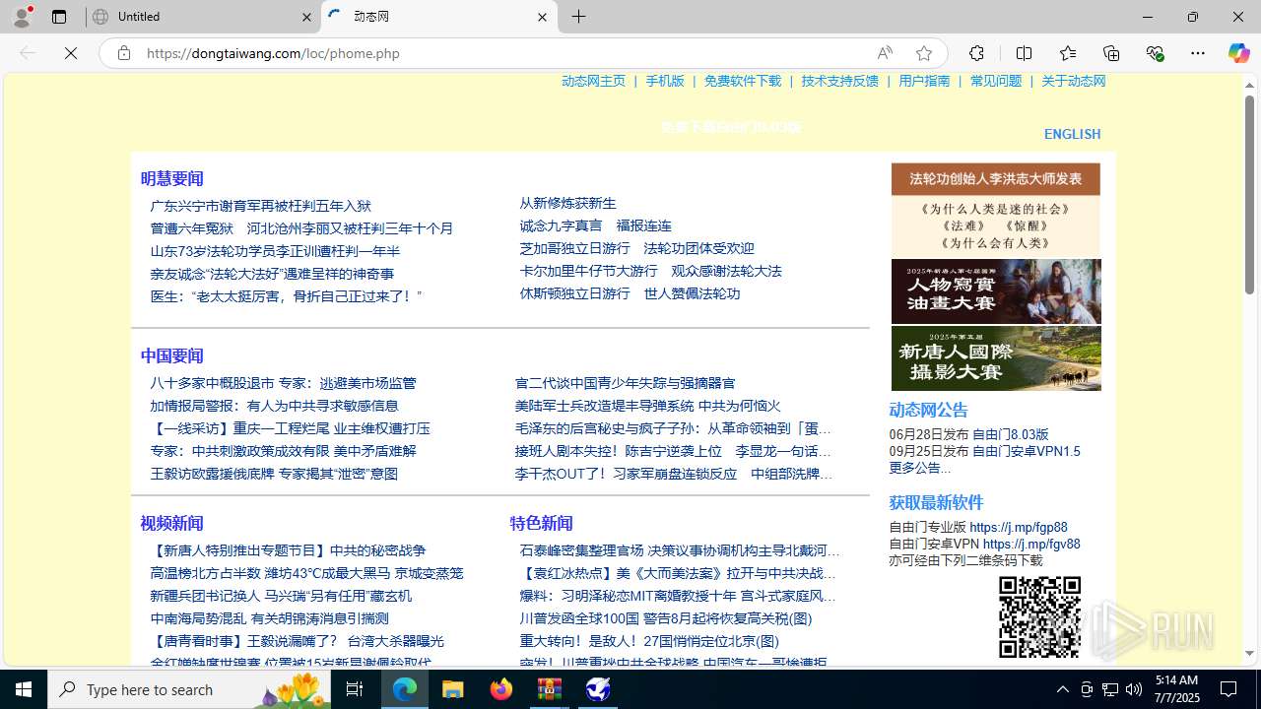1261x709 pixels.
Task: Open the Collections icon
Action: [1111, 53]
